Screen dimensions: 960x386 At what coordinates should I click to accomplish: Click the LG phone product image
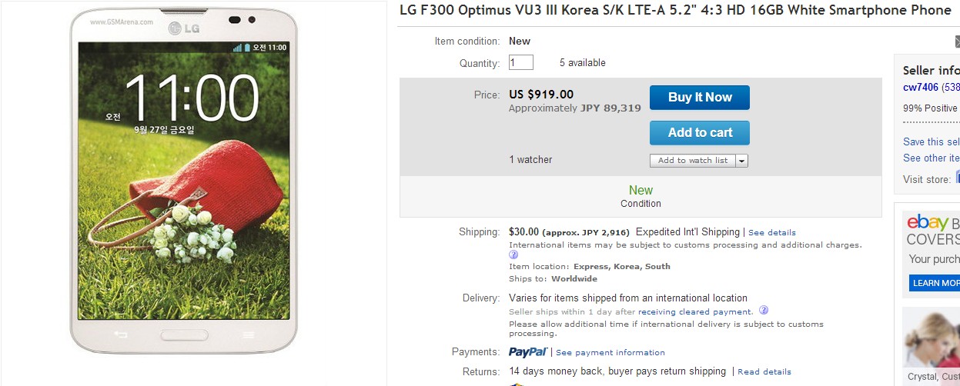pos(184,181)
